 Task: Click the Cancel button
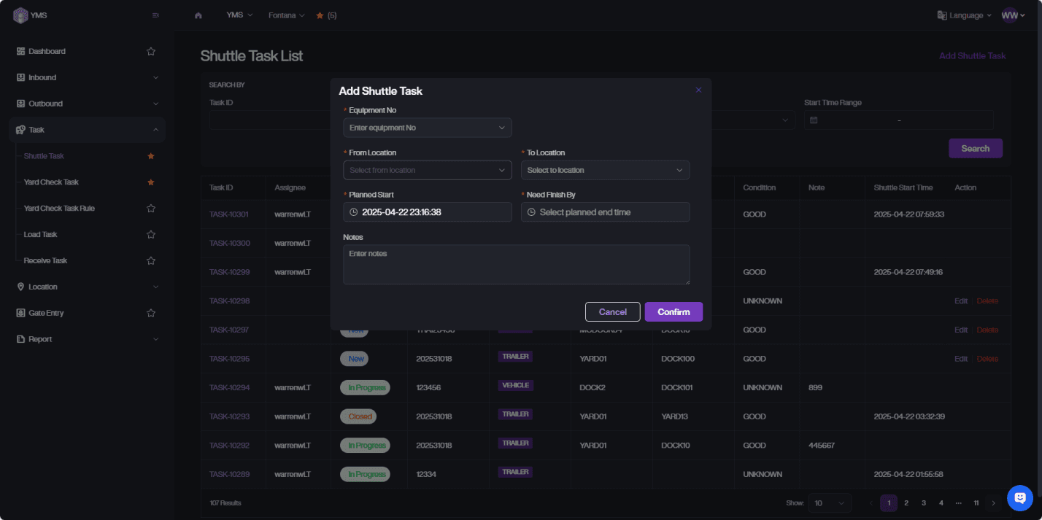(x=612, y=312)
